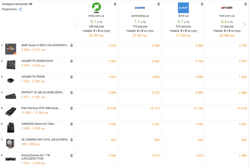The height and width of the screenshot is (167, 249).
Task: Open the comtrading store logo
Action: 140,8
